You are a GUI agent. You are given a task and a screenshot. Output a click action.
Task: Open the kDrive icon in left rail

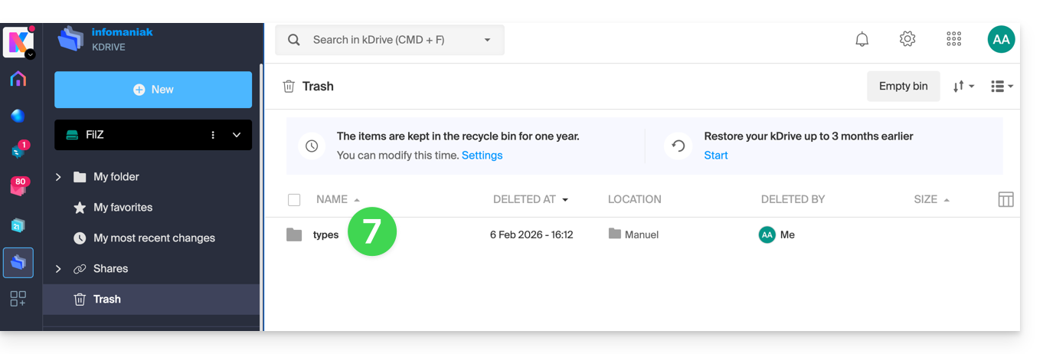(18, 262)
